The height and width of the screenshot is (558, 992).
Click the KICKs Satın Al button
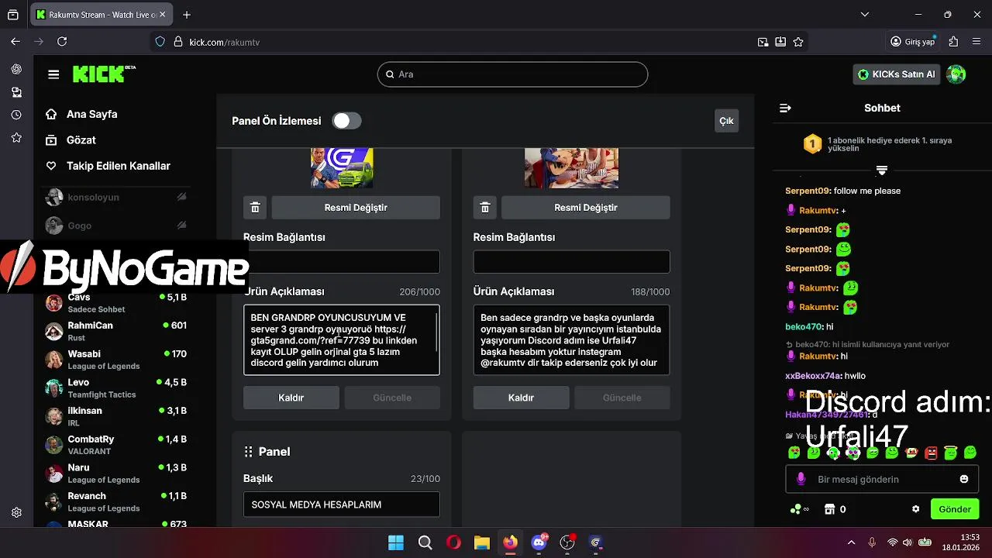[x=897, y=74]
